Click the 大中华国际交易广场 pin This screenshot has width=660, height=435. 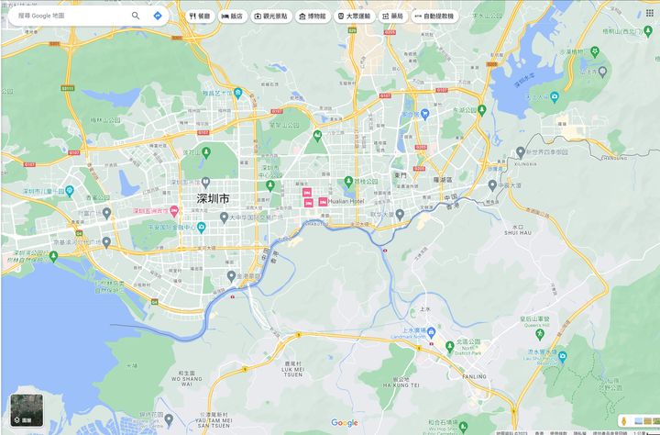[224, 217]
